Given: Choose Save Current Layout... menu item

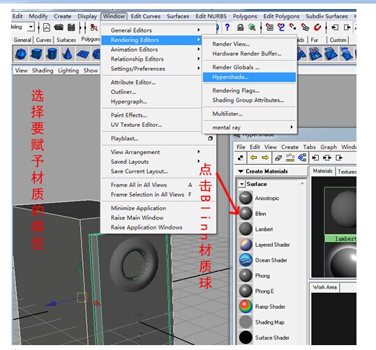Looking at the screenshot, I should [151, 172].
